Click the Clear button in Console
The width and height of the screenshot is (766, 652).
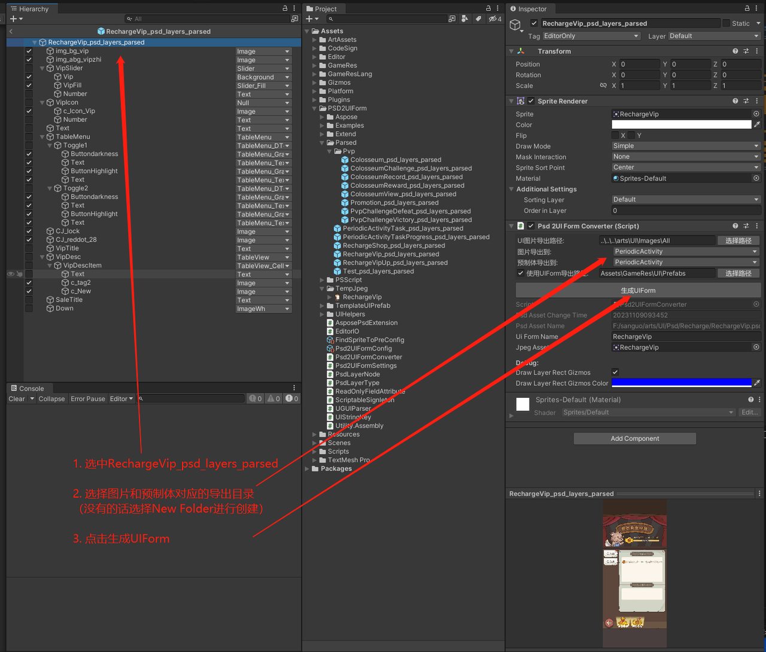click(x=17, y=399)
